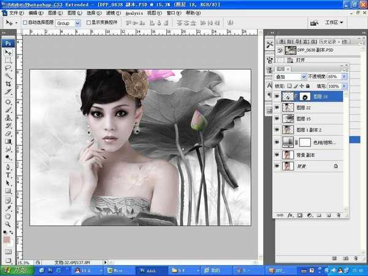Viewport: 368px width, 276px height.
Task: Enable the 自动选择图层 checkbox
Action: tap(25, 23)
